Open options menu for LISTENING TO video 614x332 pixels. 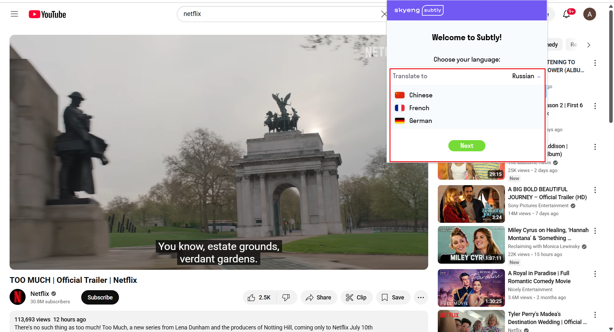(595, 63)
